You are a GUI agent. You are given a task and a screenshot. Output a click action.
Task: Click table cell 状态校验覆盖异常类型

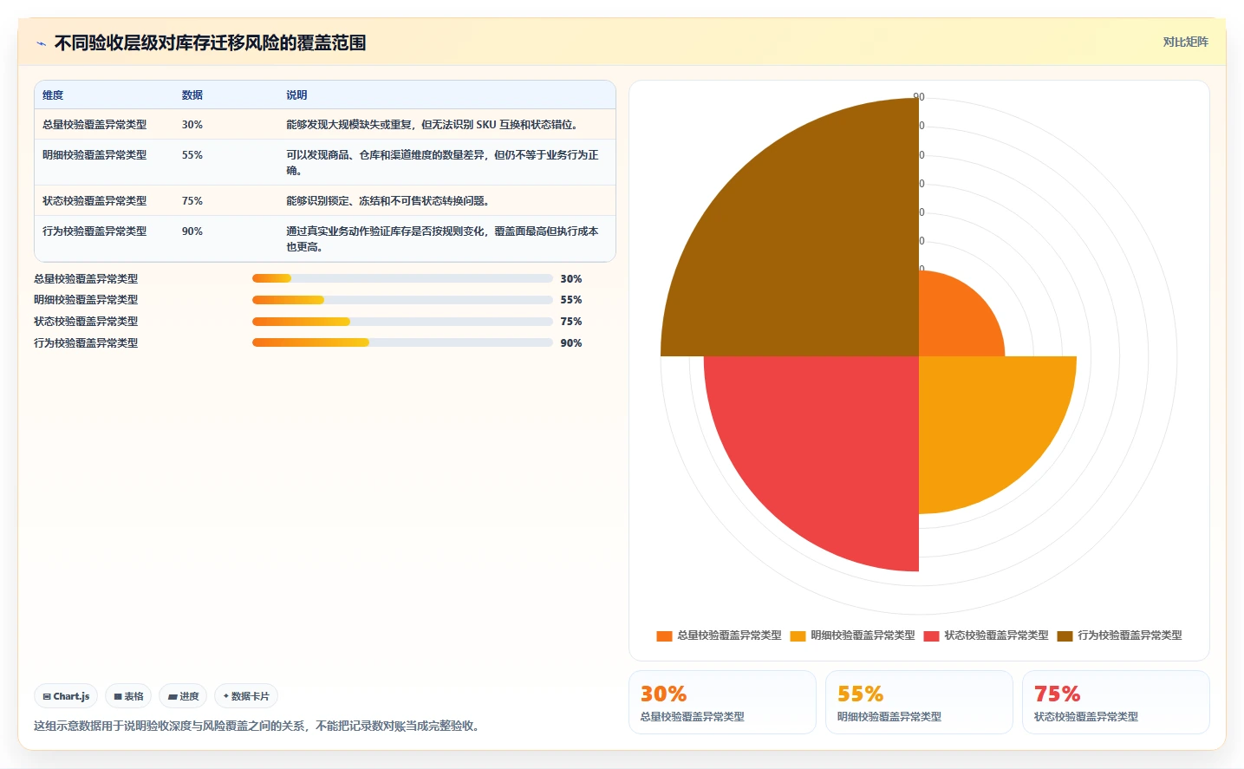(x=94, y=201)
